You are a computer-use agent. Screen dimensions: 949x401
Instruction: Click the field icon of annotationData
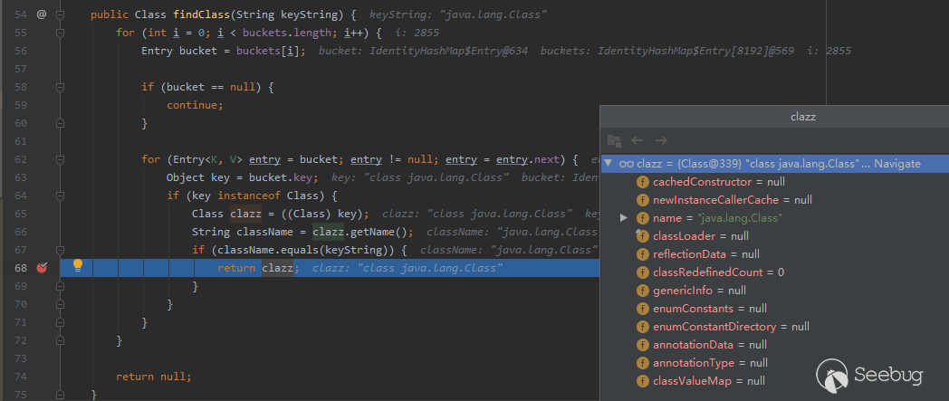643,345
